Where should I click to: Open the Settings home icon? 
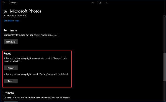click(5, 11)
